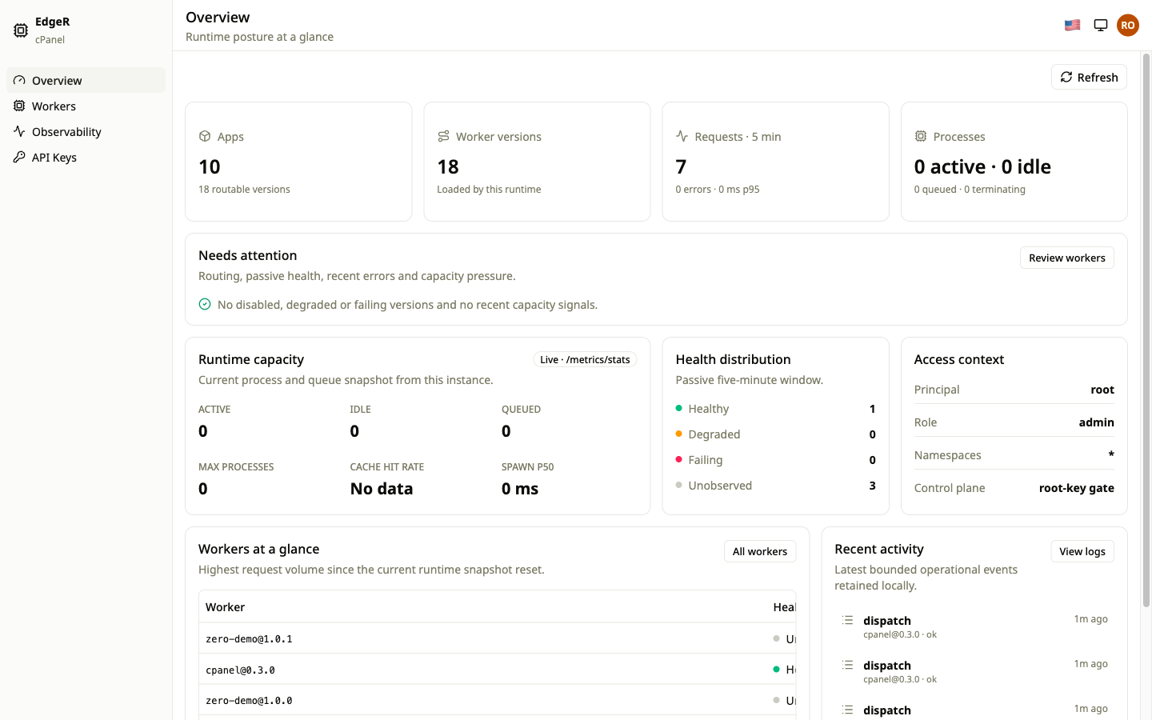This screenshot has width=1152, height=720.
Task: Click the Recent activity heading
Action: [878, 549]
